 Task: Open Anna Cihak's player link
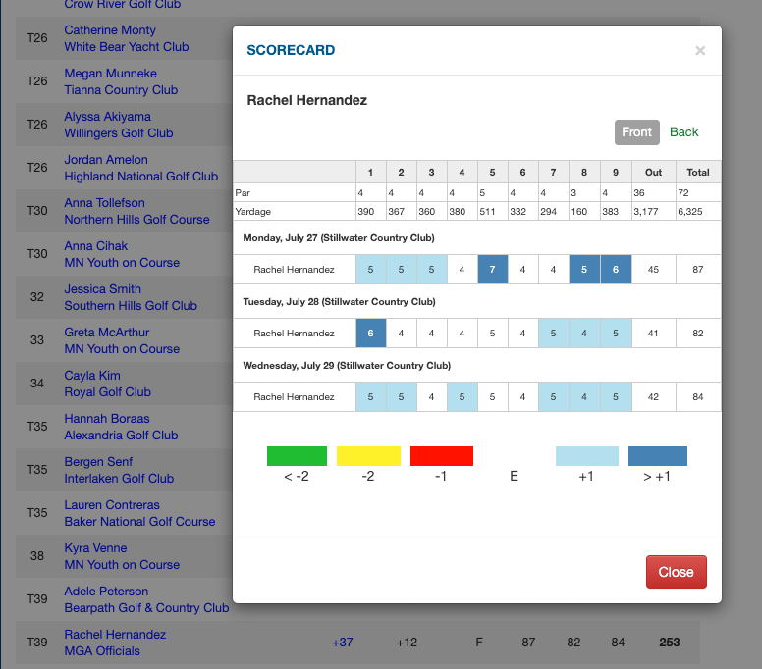[95, 246]
